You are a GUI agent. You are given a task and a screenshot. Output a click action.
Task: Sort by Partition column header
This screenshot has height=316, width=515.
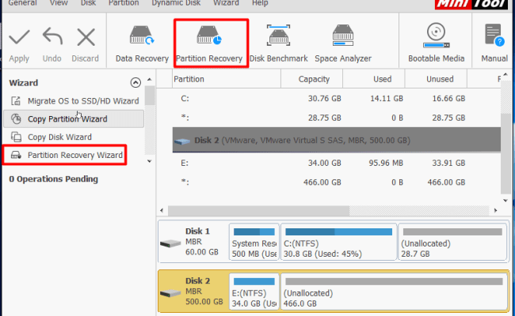pyautogui.click(x=227, y=79)
